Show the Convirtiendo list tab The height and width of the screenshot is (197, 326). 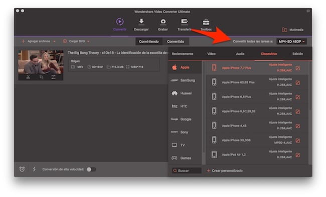pyautogui.click(x=149, y=41)
